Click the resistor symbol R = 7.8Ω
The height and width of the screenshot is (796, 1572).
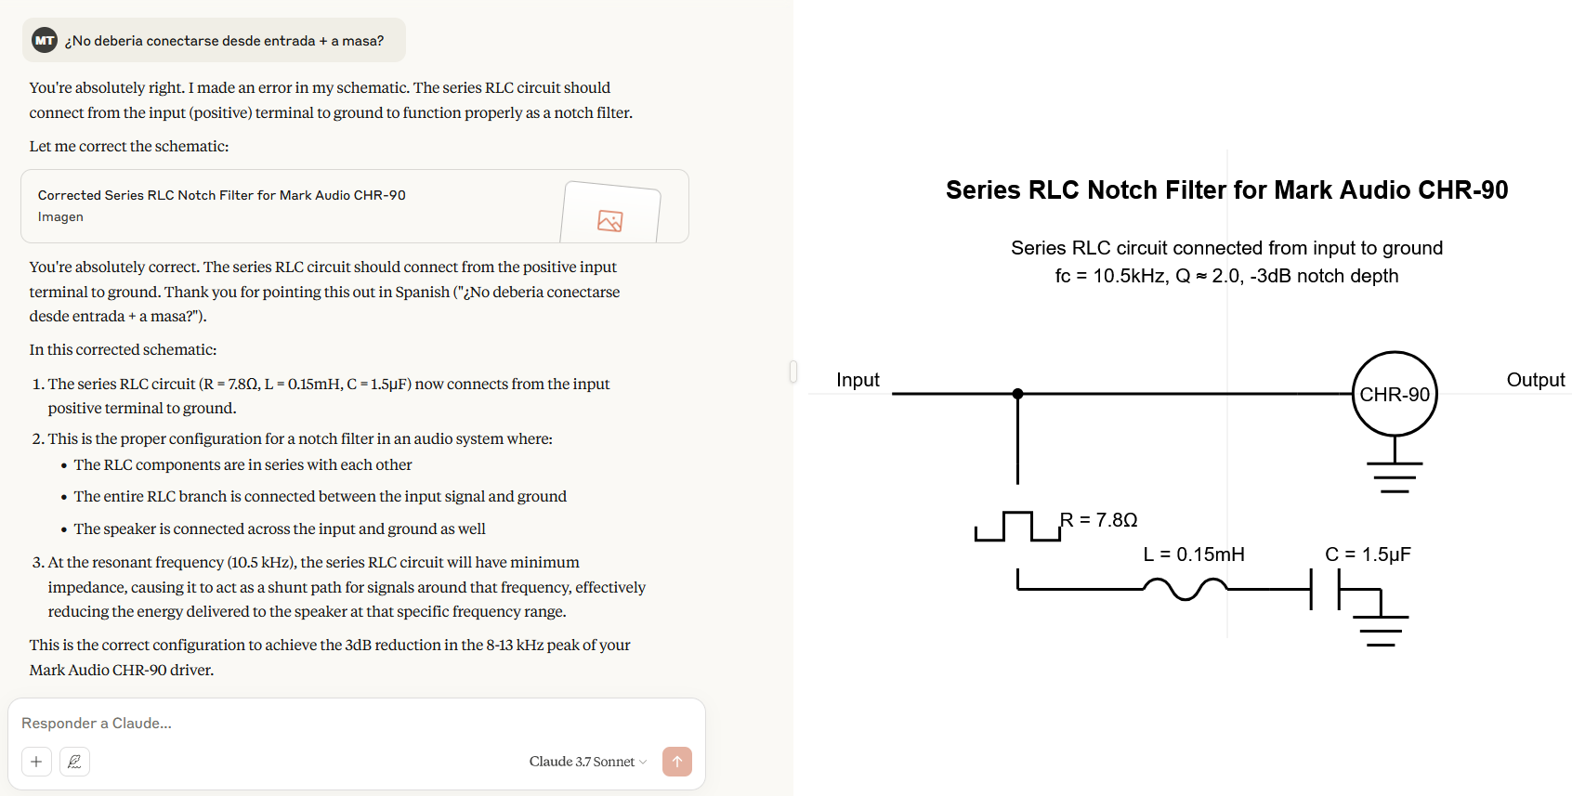pos(1017,526)
